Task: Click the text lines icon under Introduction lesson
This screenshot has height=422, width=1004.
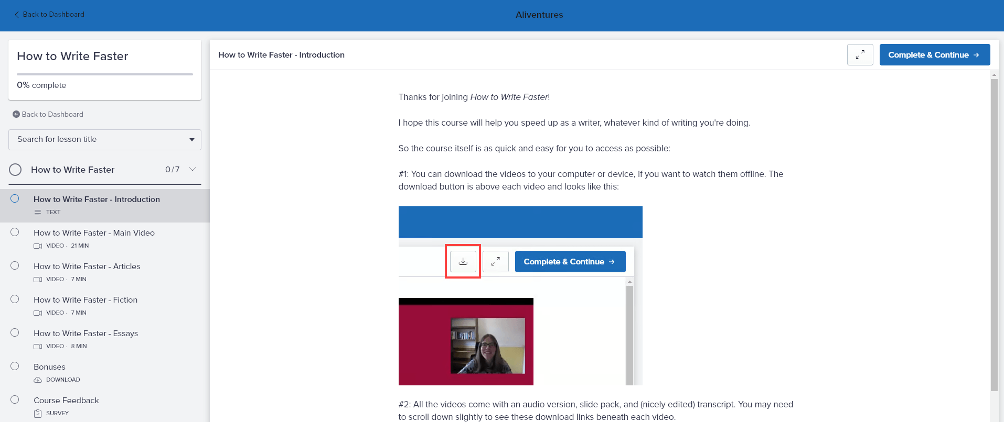Action: (x=38, y=213)
